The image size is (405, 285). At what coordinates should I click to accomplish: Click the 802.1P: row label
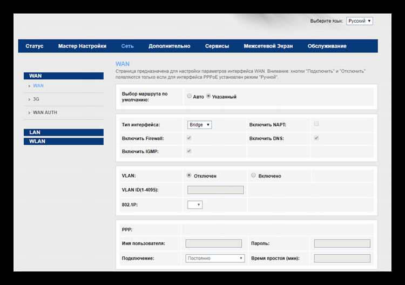(130, 205)
